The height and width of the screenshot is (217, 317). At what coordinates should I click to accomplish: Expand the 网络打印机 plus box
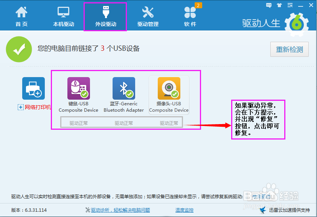(20, 107)
